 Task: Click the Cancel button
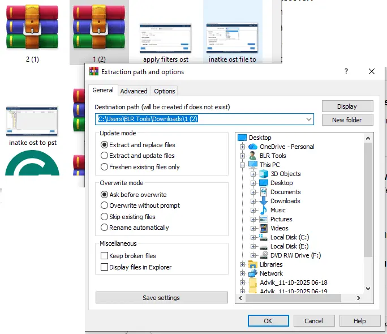click(x=314, y=320)
